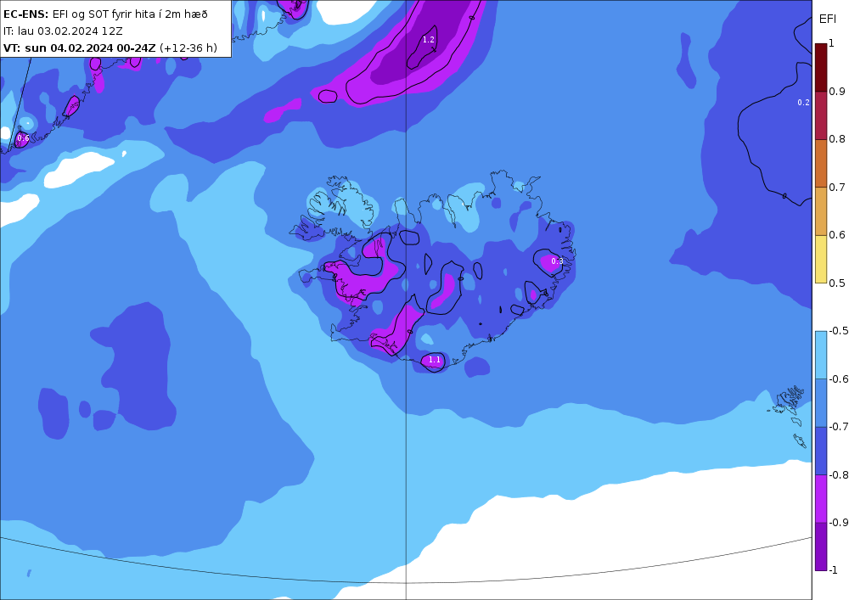The width and height of the screenshot is (849, 600).
Task: Click the legend value -0.8
Action: tap(839, 474)
